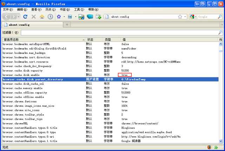Open the column picker icon at header end

[221, 39]
